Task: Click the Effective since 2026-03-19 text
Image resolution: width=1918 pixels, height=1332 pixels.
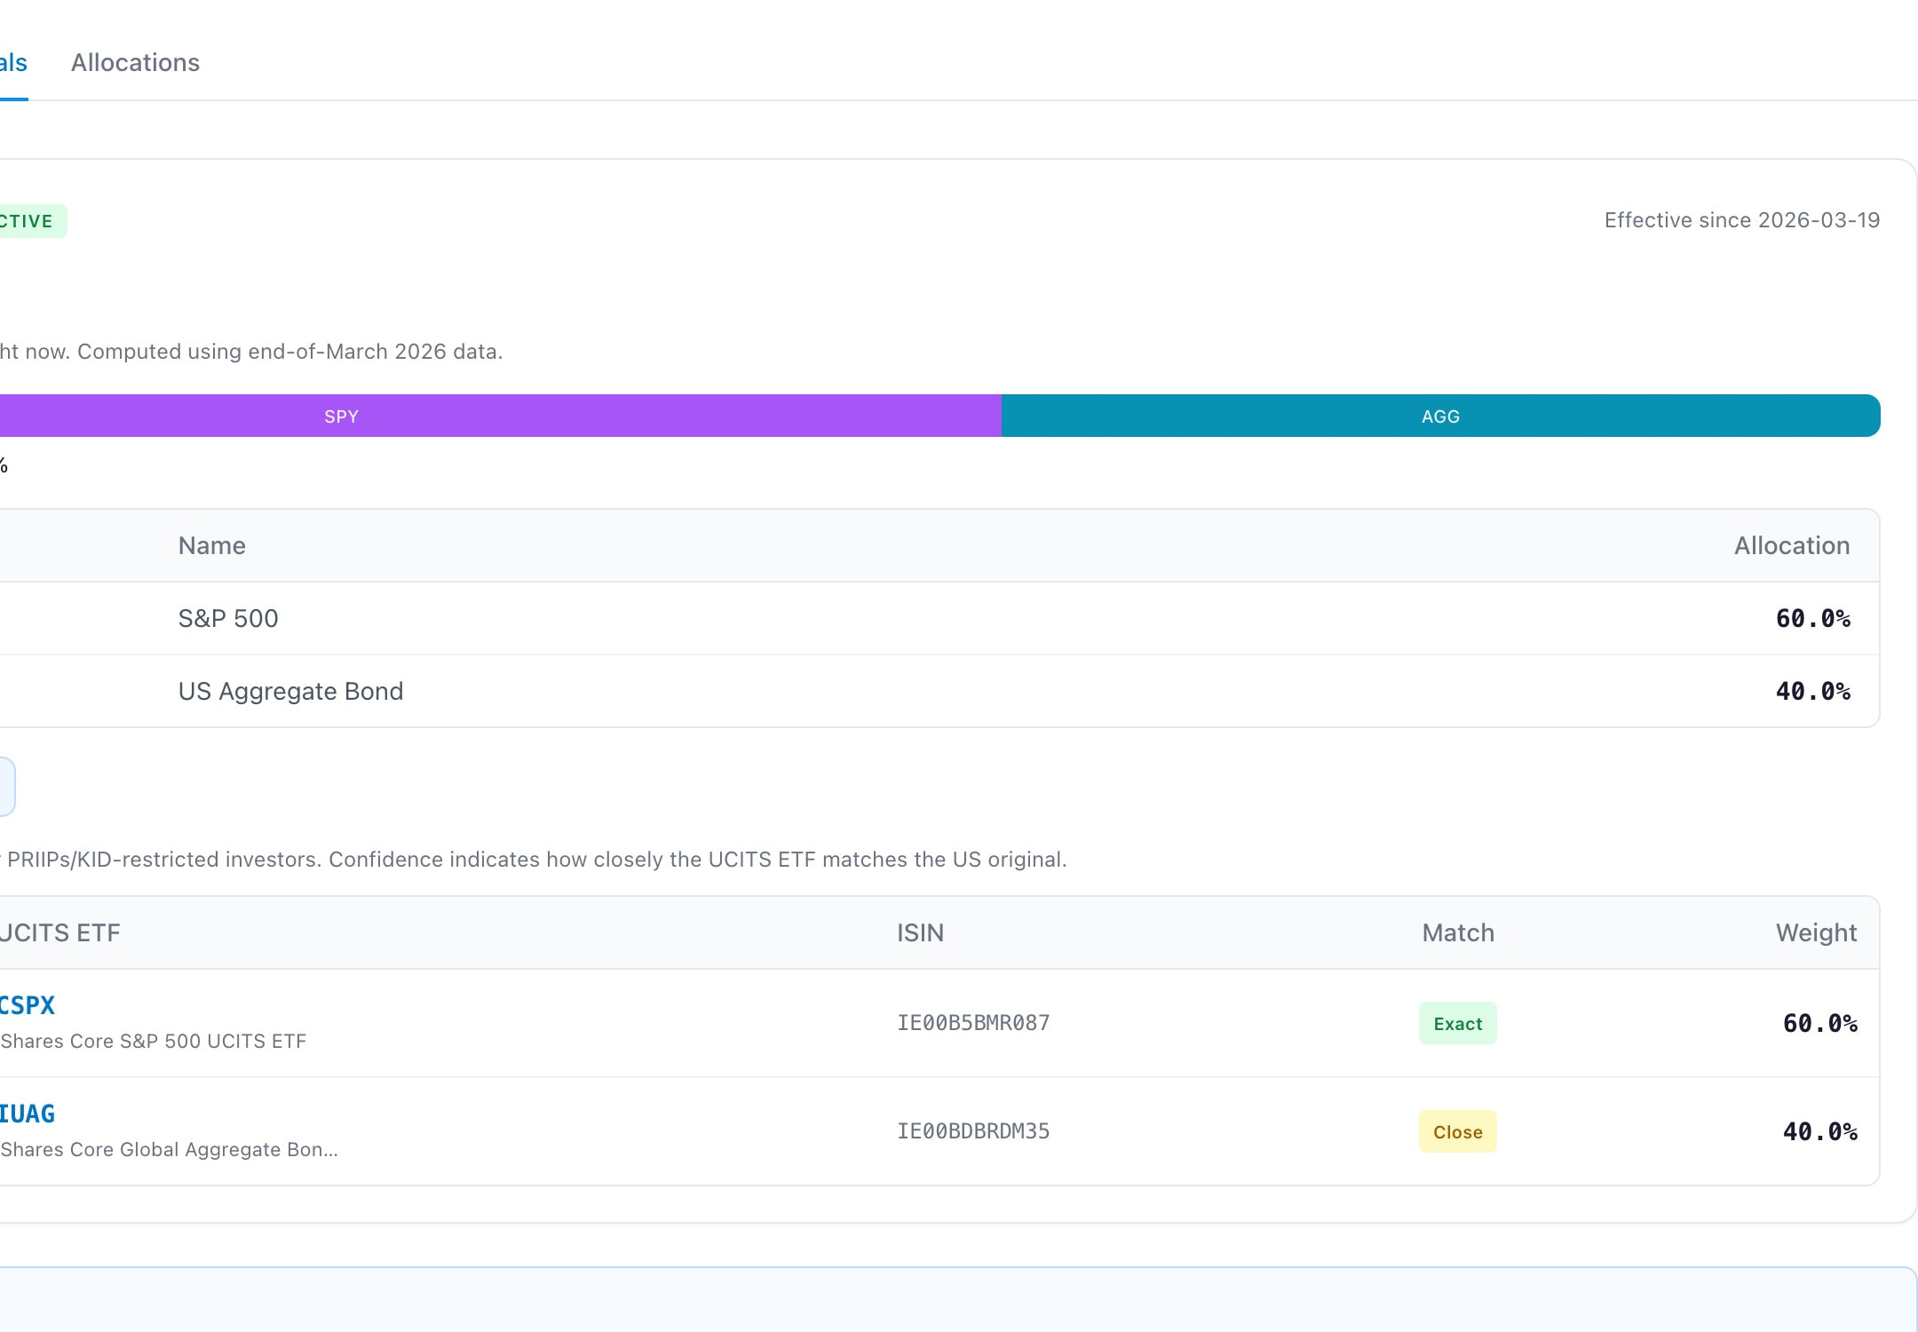Action: [1742, 220]
